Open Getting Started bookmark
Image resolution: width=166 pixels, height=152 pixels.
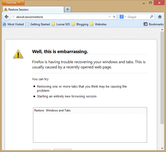tap(38, 24)
